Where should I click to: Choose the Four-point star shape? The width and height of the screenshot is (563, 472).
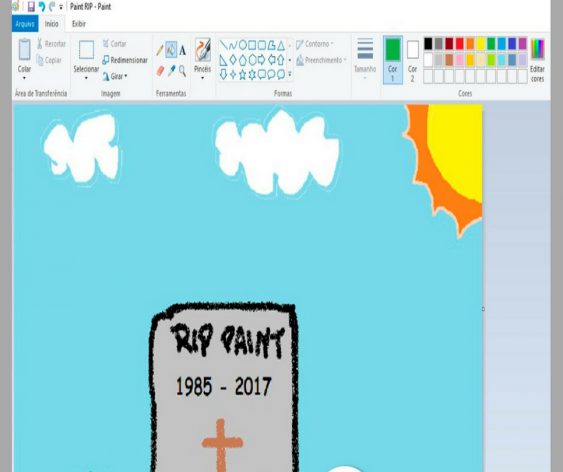pos(233,74)
